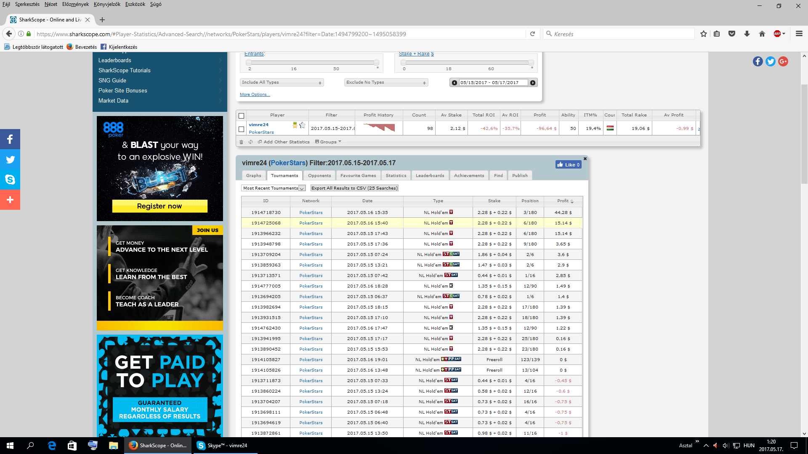
Task: Open Windows Start menu
Action: click(x=10, y=446)
